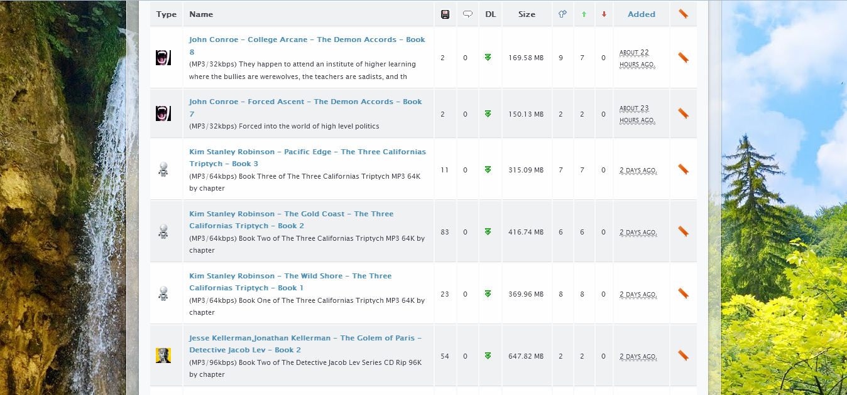Click the comments speech bubble column header
This screenshot has height=395, width=847.
467,14
